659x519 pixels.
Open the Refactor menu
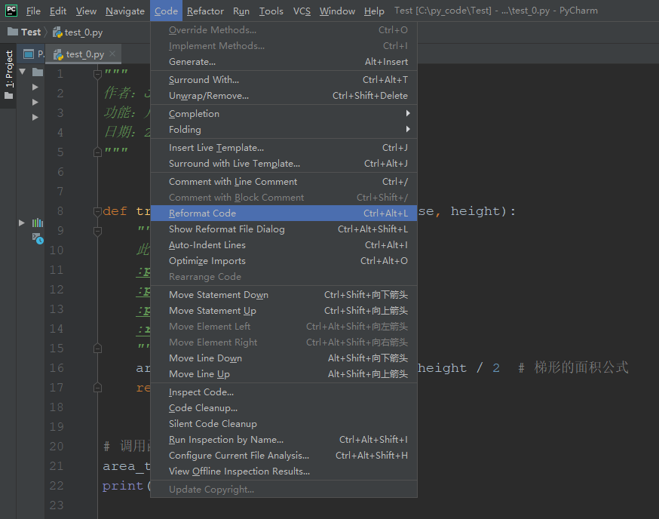point(205,11)
